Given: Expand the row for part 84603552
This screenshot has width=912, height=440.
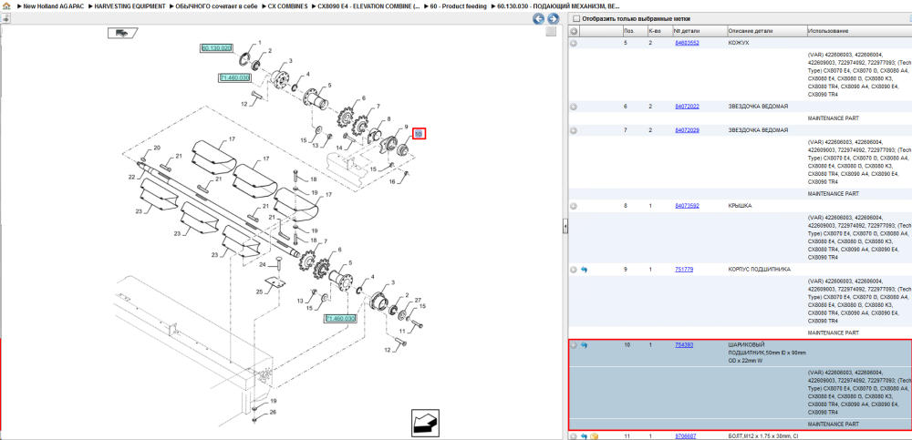Looking at the screenshot, I should tap(574, 43).
